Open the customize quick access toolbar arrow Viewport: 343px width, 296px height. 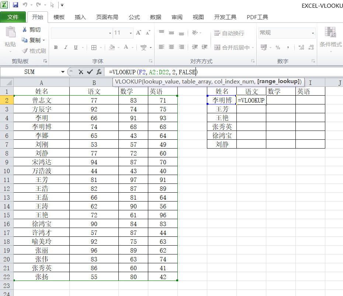click(62, 5)
